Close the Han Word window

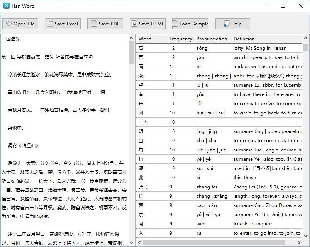point(300,6)
